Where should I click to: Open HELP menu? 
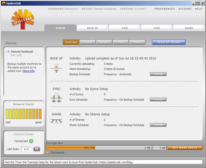tap(198, 9)
